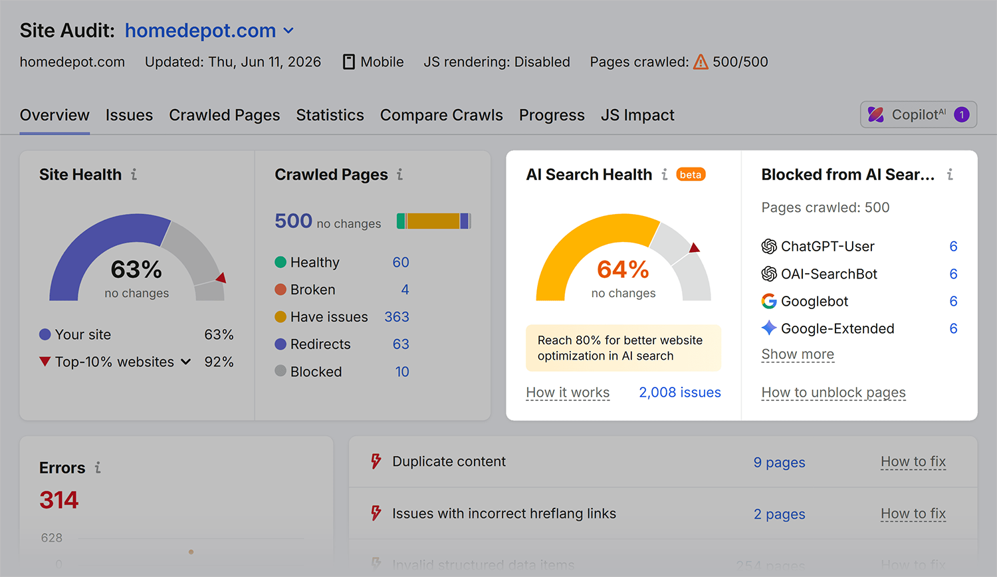Click the blue Your site legend dot
Image resolution: width=997 pixels, height=577 pixels.
click(x=45, y=334)
